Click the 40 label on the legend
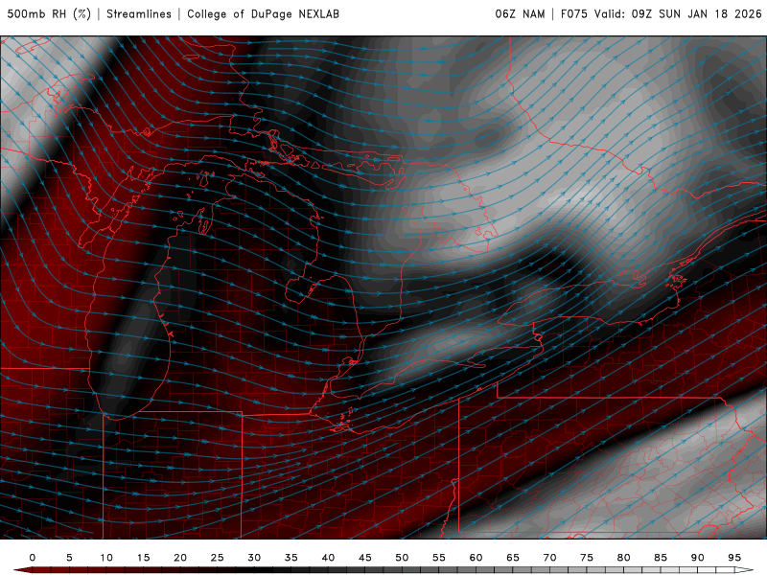Image resolution: width=767 pixels, height=575 pixels. point(328,558)
